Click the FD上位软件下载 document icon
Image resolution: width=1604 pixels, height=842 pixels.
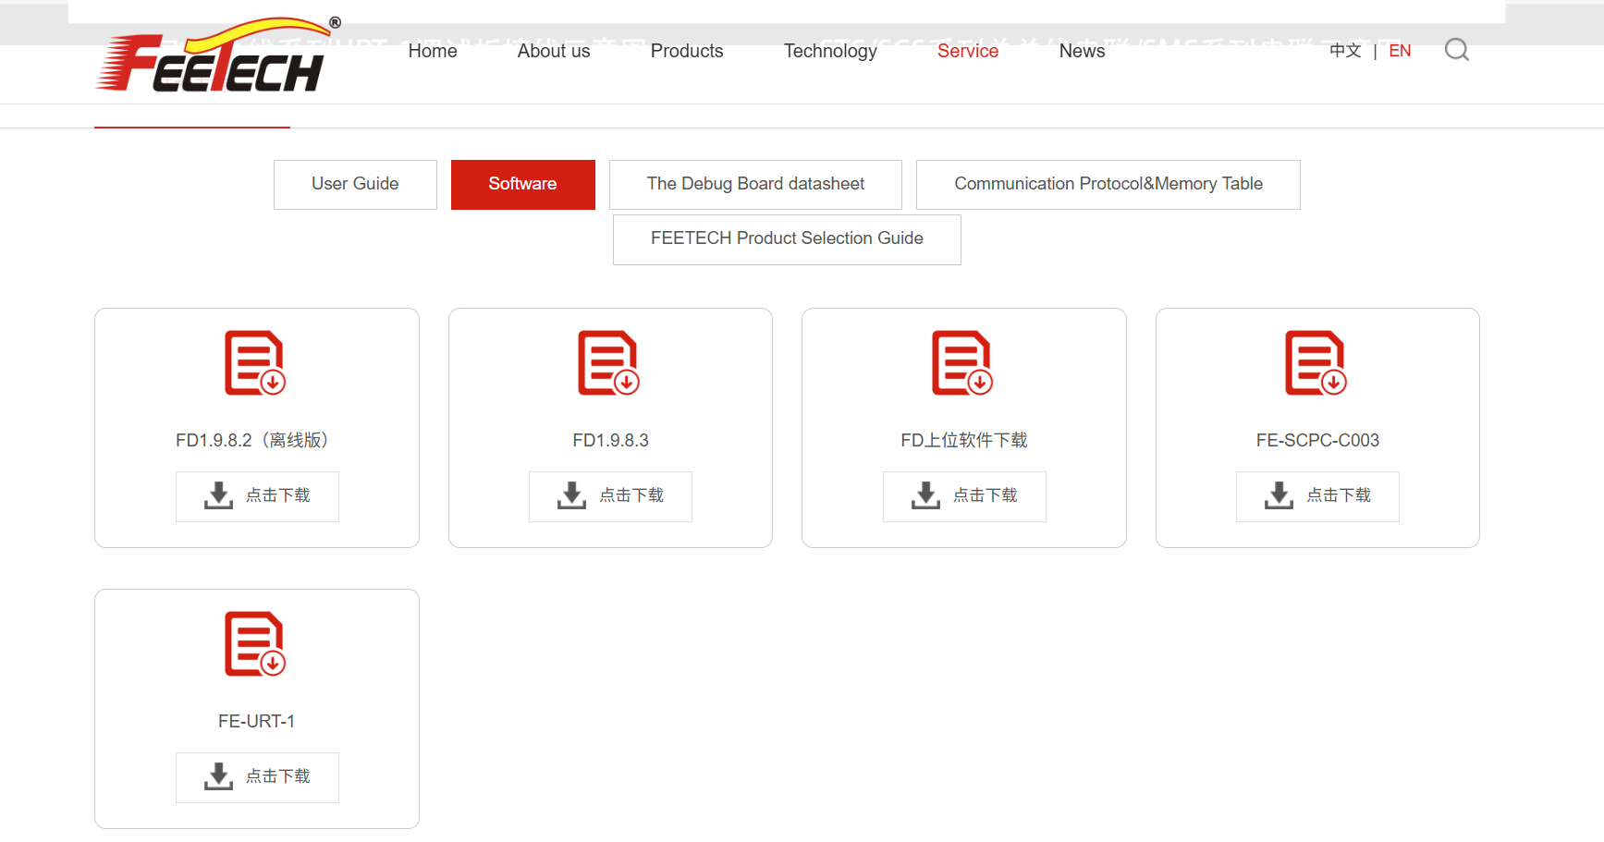[x=962, y=362]
